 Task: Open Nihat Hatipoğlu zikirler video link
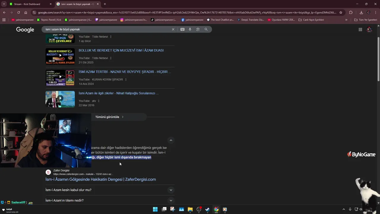[x=118, y=93]
